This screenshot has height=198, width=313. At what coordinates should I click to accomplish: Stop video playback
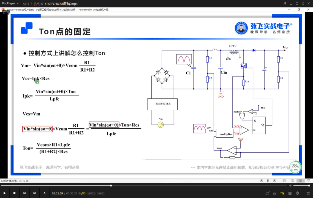click(14, 193)
